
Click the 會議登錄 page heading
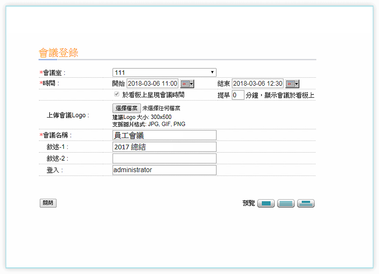(x=59, y=53)
